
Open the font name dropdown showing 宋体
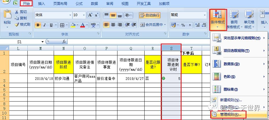[70, 15]
